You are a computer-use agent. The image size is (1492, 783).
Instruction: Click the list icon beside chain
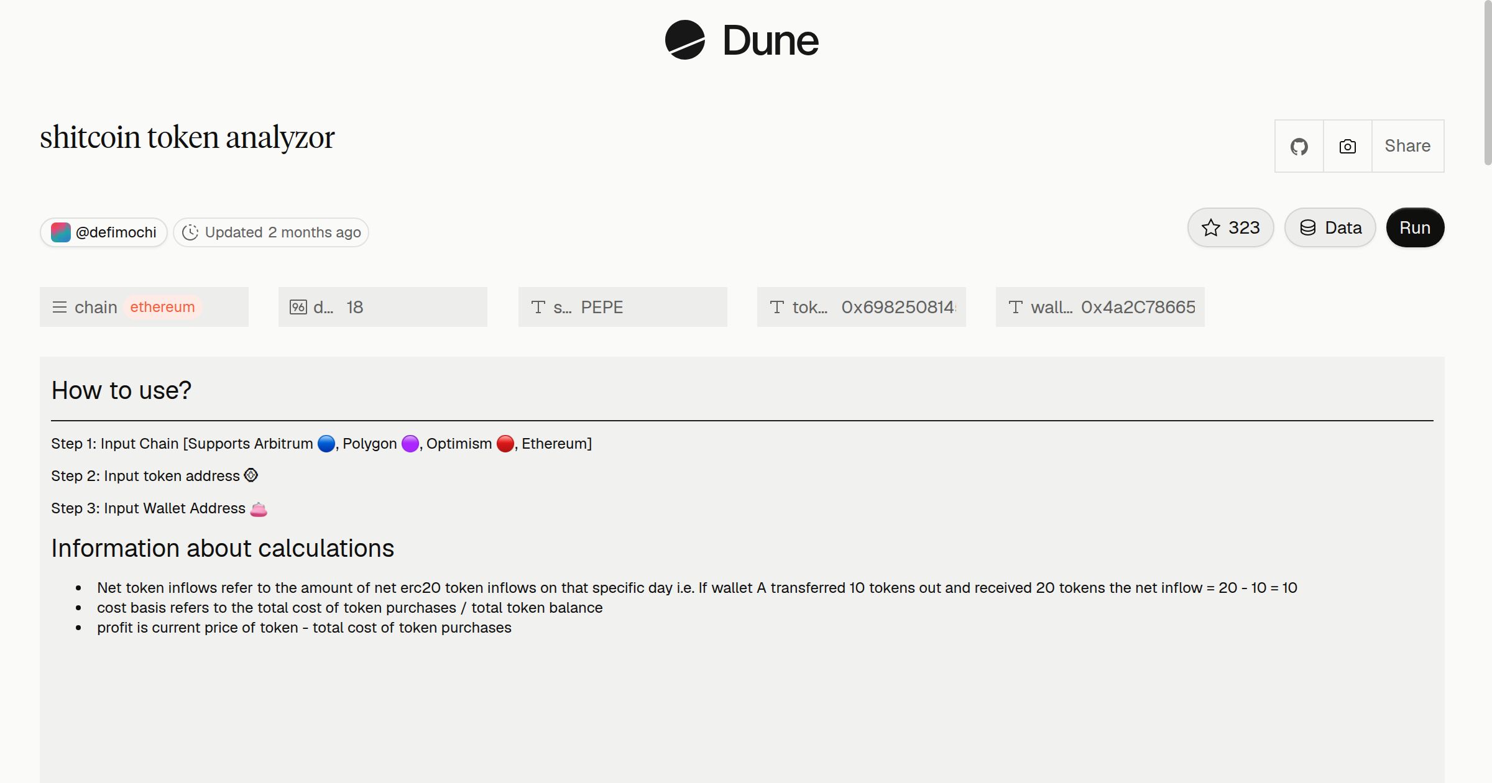[60, 307]
